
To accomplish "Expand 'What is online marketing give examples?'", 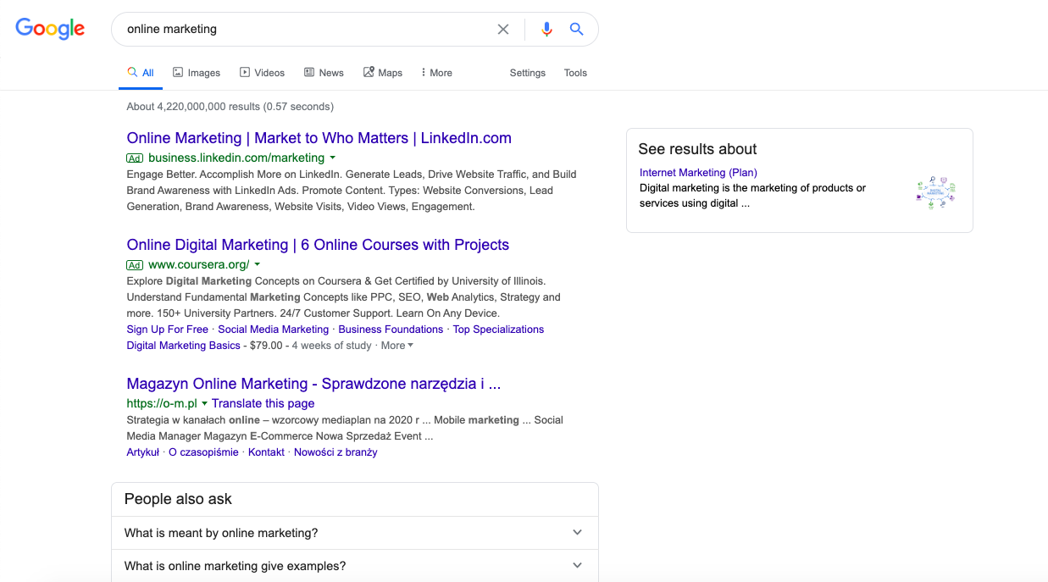I will pyautogui.click(x=354, y=565).
